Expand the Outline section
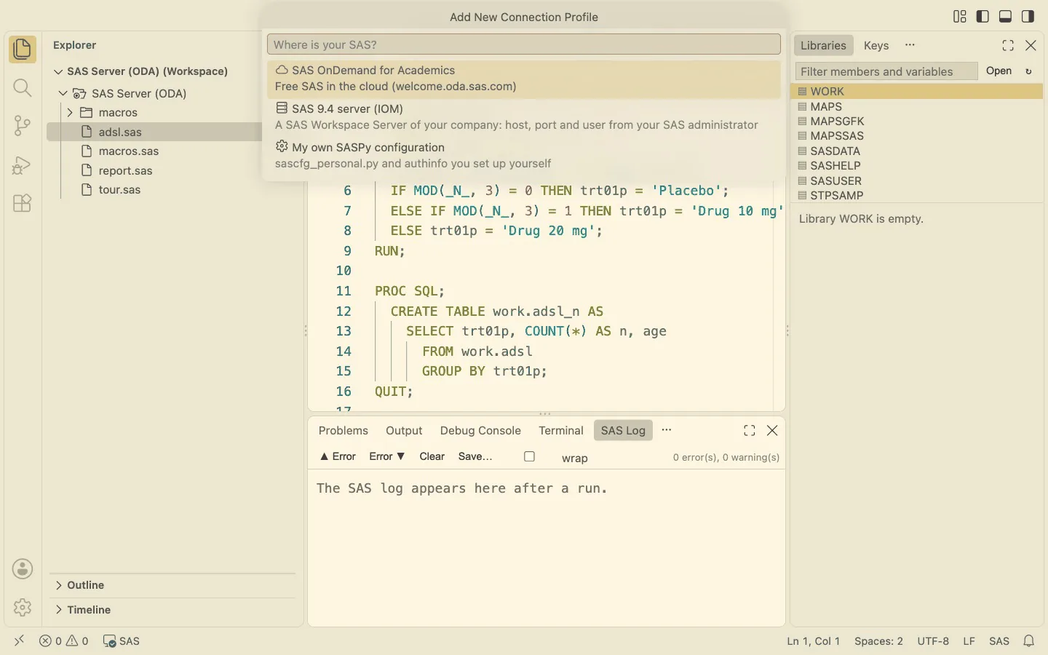1048x655 pixels. tap(58, 585)
